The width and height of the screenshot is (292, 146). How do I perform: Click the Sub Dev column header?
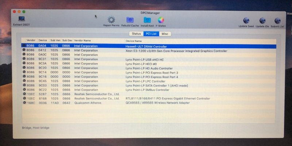click(x=67, y=41)
